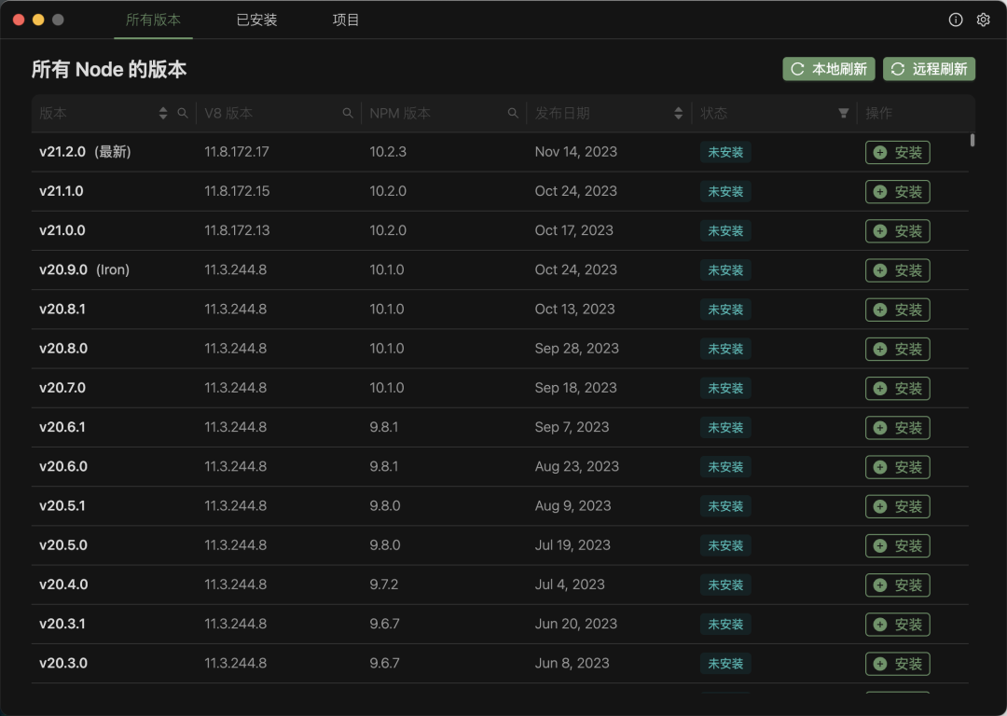Click the search icon in NPM 版本 column
This screenshot has height=716, width=1007.
[x=513, y=113]
